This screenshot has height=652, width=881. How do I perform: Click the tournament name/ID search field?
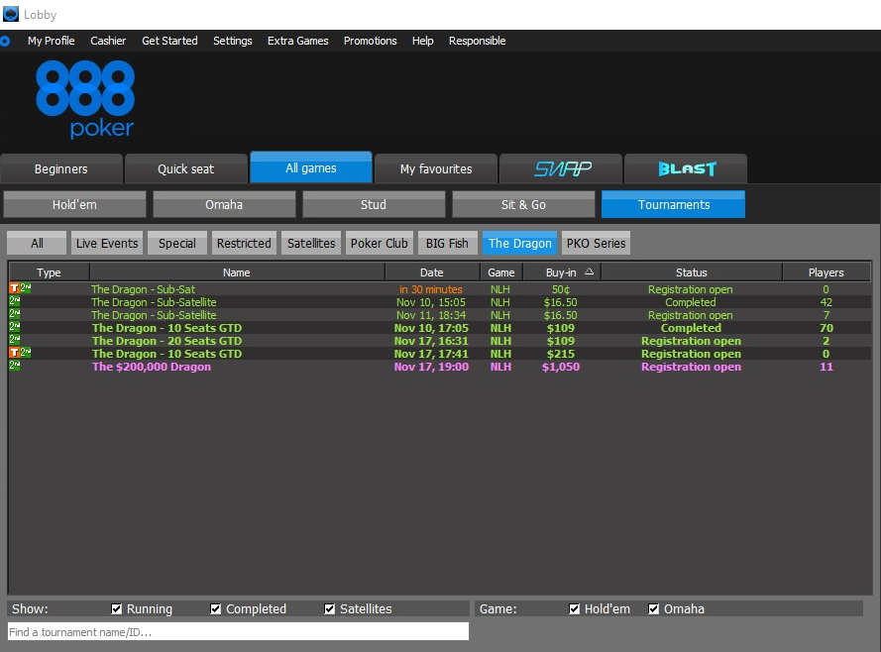pos(238,631)
